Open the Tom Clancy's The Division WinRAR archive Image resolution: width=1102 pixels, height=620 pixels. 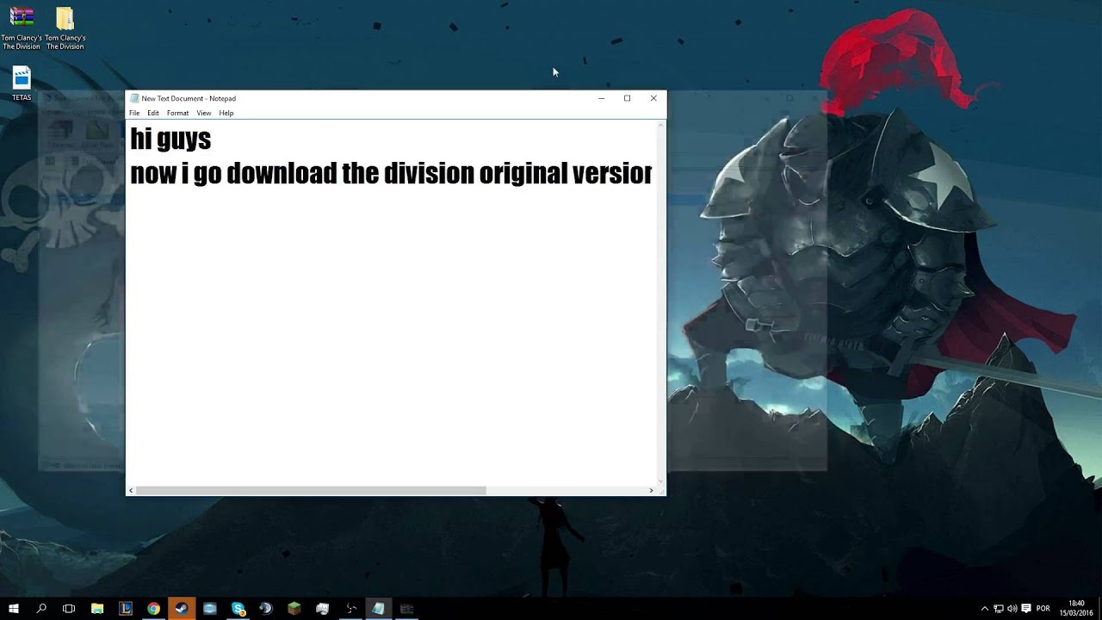click(x=22, y=28)
